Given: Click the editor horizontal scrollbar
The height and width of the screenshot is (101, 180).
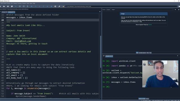Looking at the screenshot, I should click(x=40, y=98).
